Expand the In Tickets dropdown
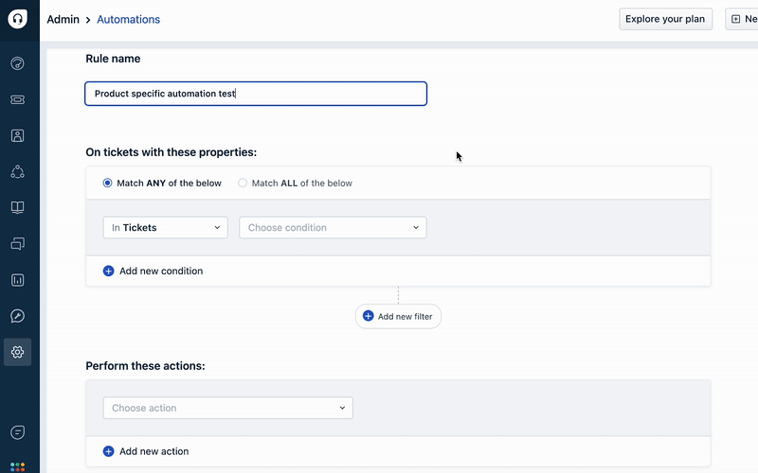Screen dimensions: 758x473 (165, 228)
